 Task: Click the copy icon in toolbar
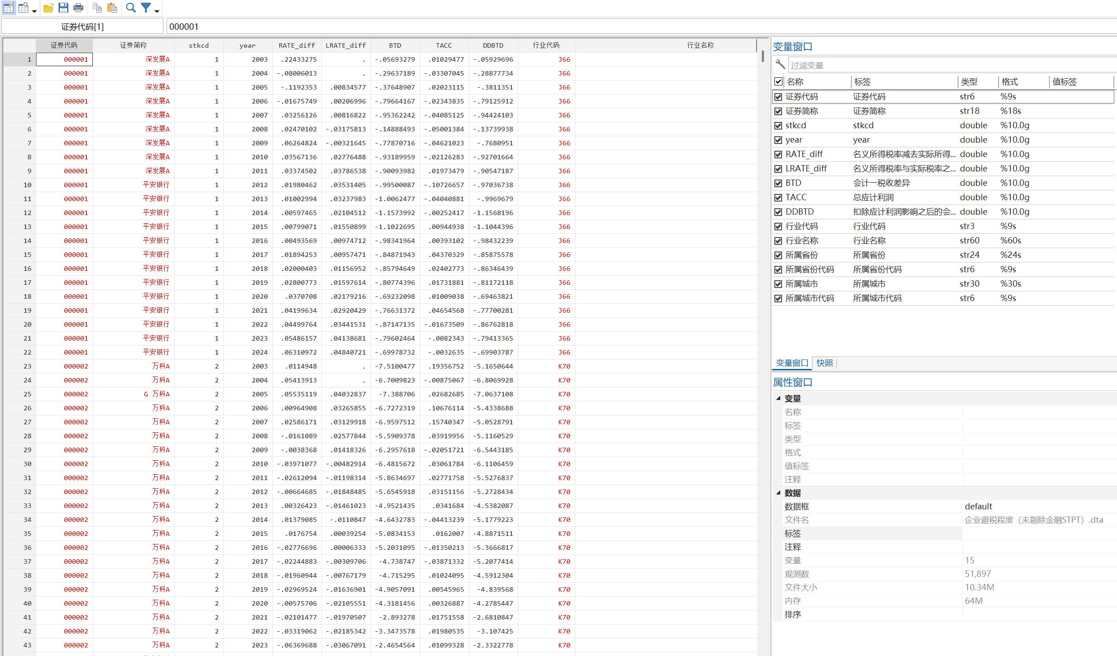coord(97,8)
